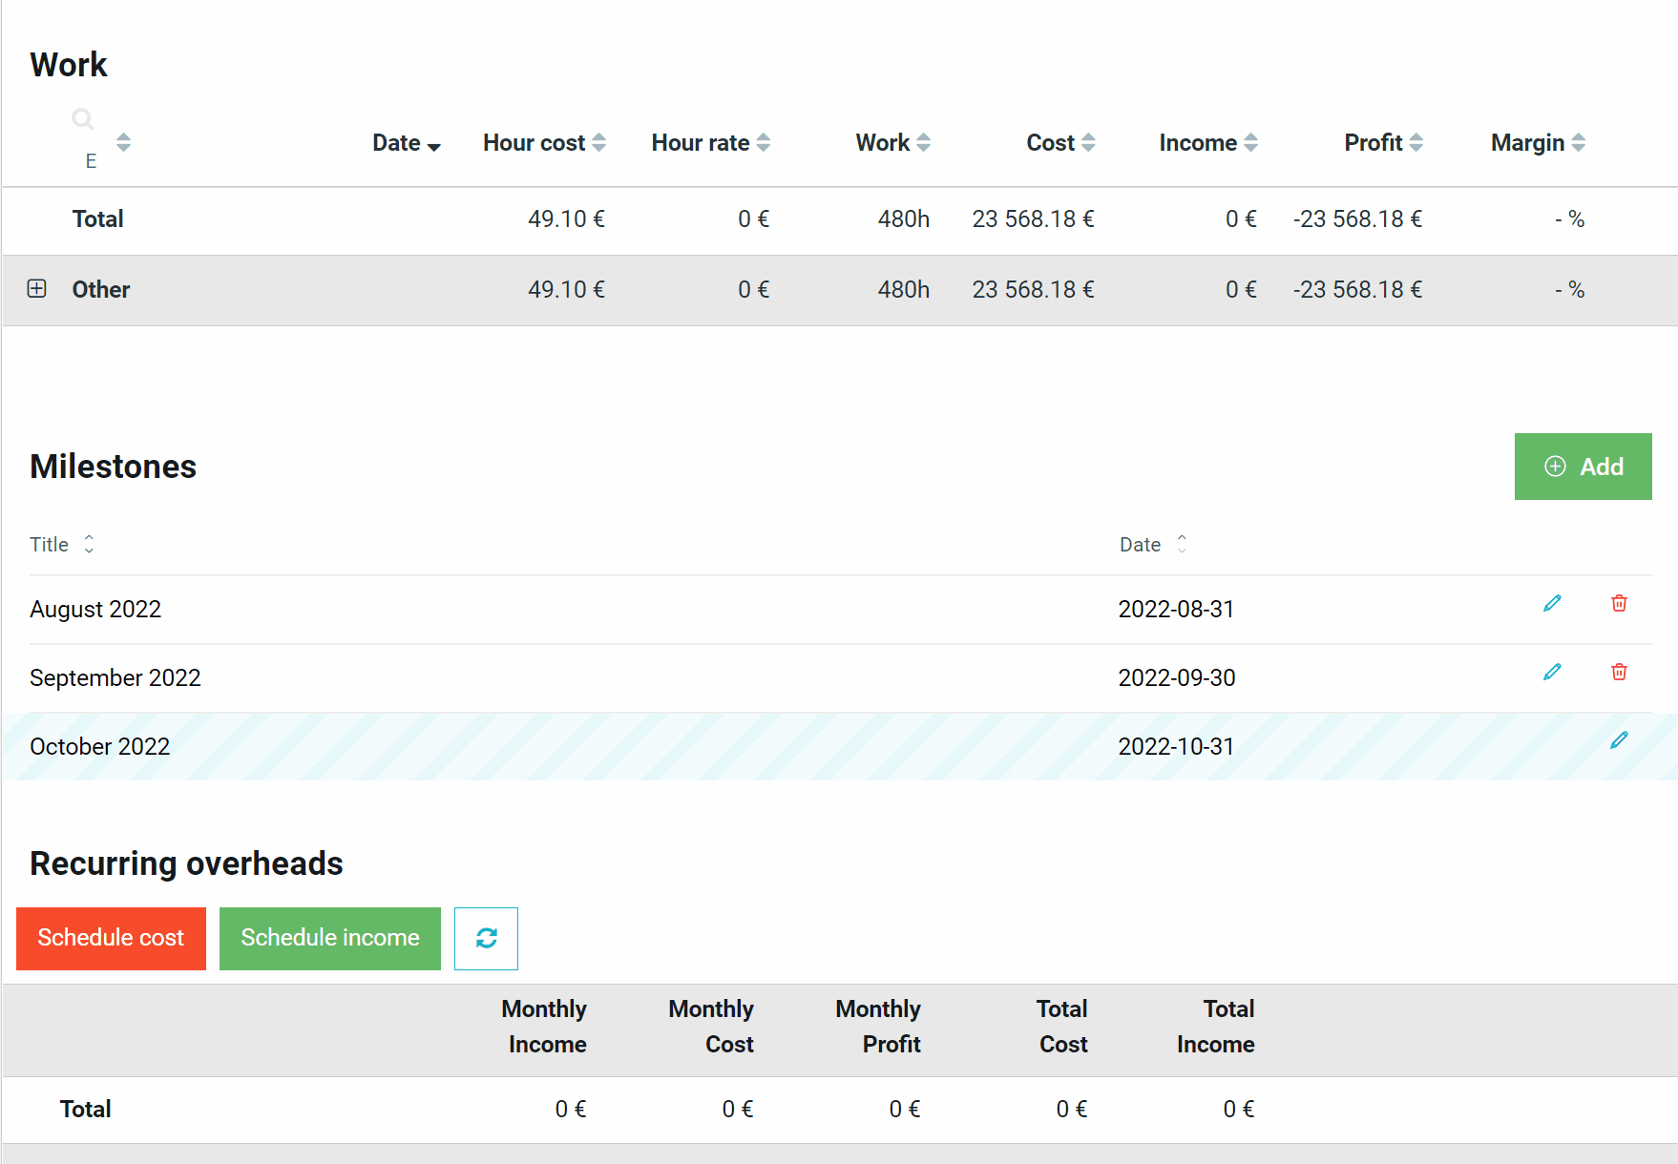Select the August 2022 milestone title
The image size is (1678, 1164).
(95, 609)
